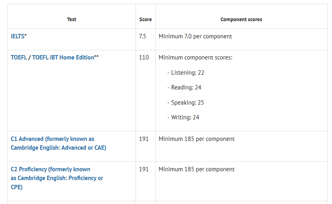Click the Component scores column header
Viewport: 332px width, 204px height.
click(x=241, y=20)
